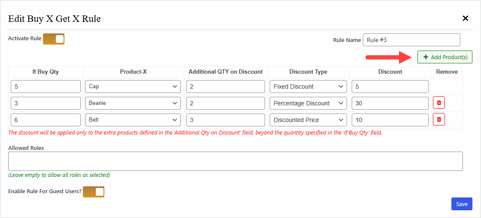
Task: Delete the Beanie row with trash icon
Action: [438, 103]
